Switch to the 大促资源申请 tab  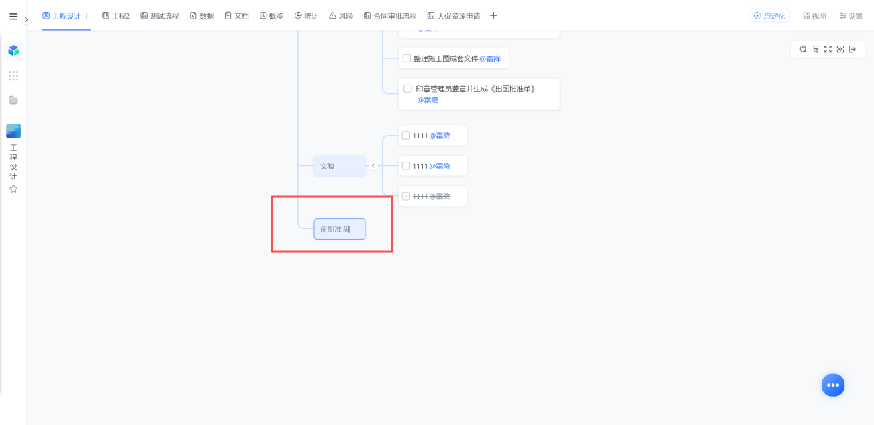[454, 16]
